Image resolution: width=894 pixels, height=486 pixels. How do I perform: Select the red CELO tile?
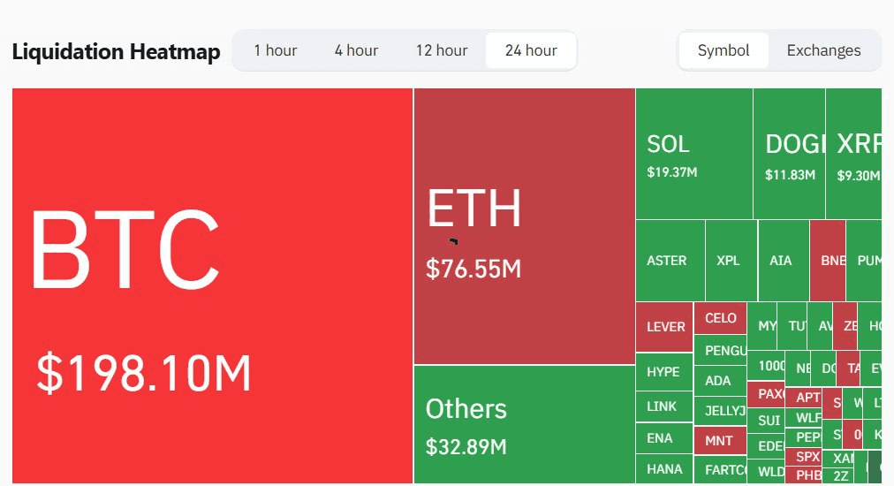[720, 318]
